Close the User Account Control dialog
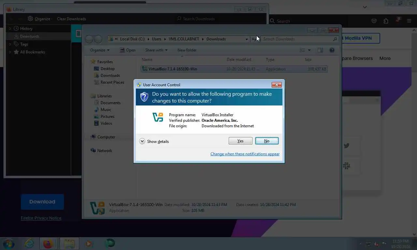The height and width of the screenshot is (250, 417). 277,85
